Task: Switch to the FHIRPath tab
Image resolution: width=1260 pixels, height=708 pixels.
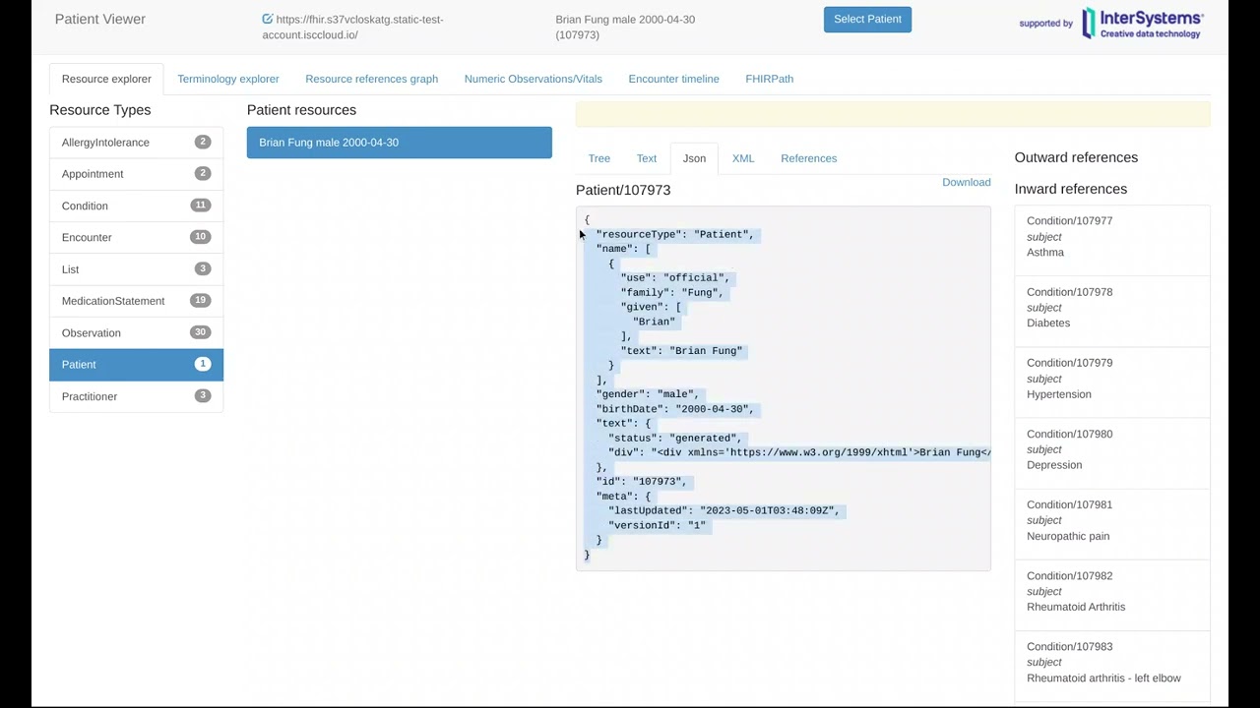Action: 769,79
